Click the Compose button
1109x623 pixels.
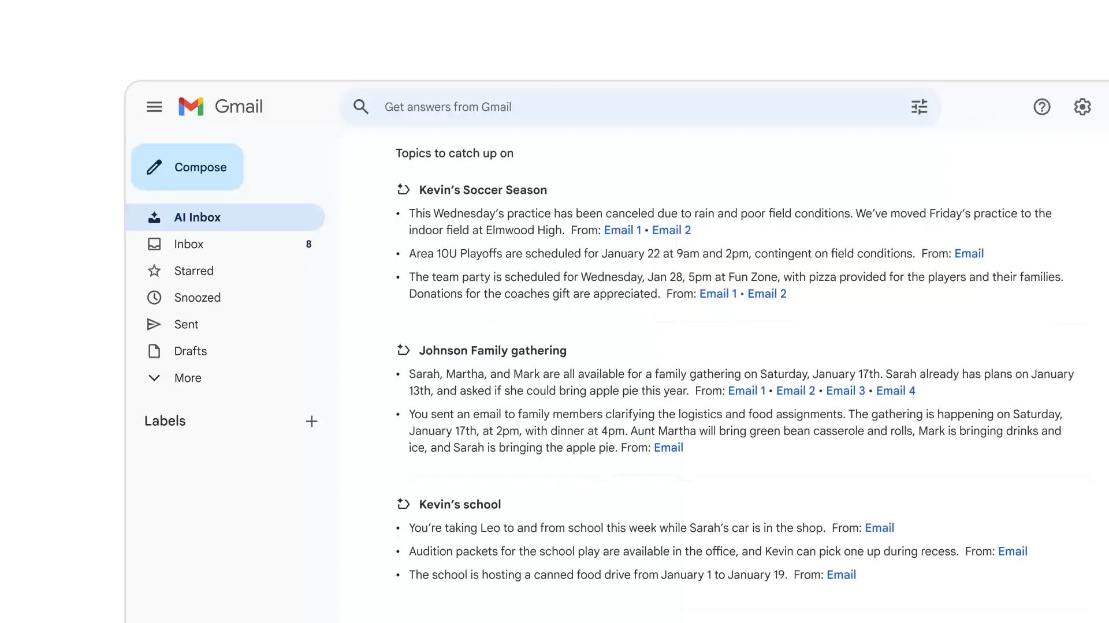(x=187, y=167)
